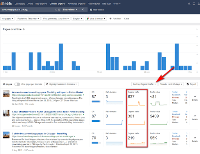The width and height of the screenshot is (200, 154).
Task: Open the English language filter
Action: 78,19
